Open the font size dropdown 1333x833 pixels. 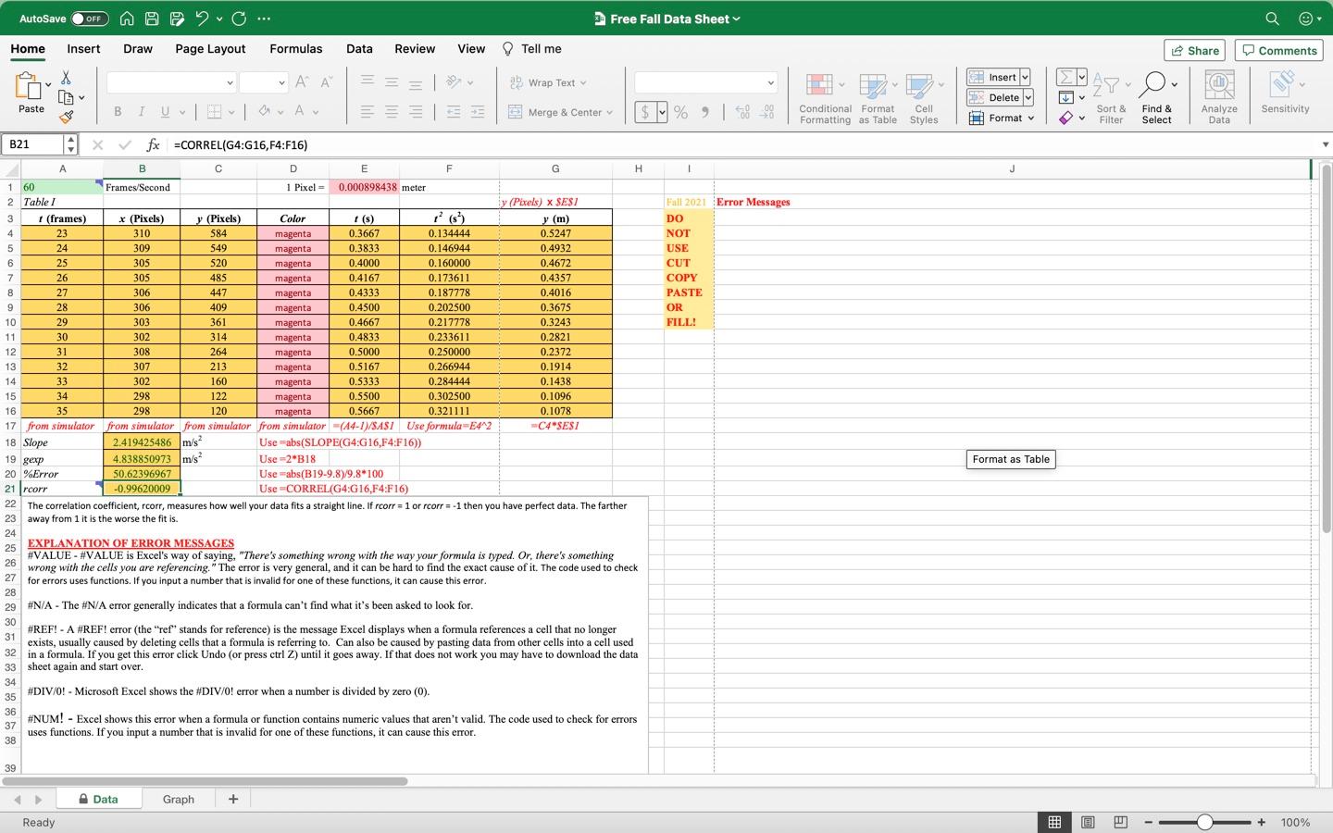pos(282,82)
